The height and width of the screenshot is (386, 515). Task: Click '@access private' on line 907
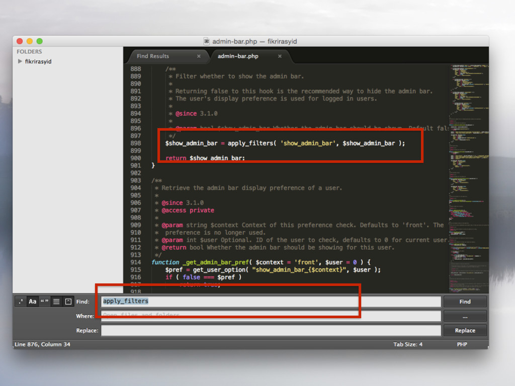(x=188, y=210)
